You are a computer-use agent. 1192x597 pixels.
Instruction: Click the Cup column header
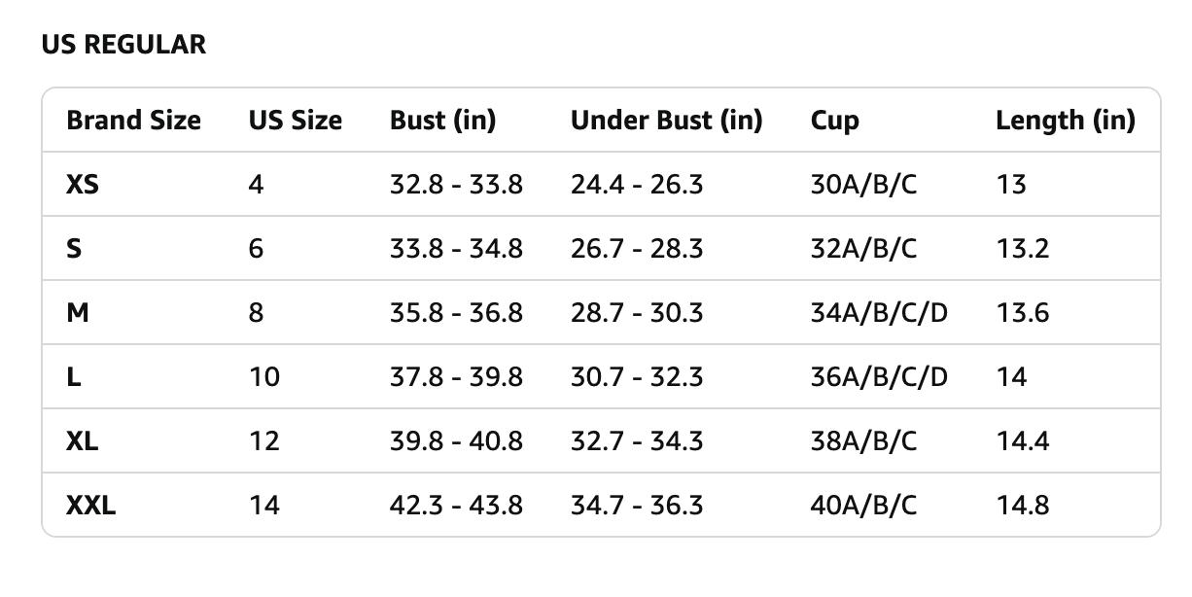click(834, 121)
